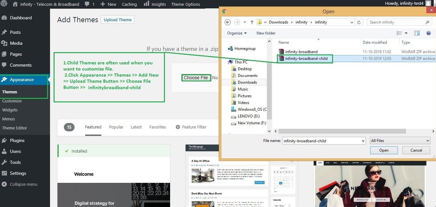The width and height of the screenshot is (436, 207).
Task: Open the File name combo box dropdown
Action: (x=363, y=141)
